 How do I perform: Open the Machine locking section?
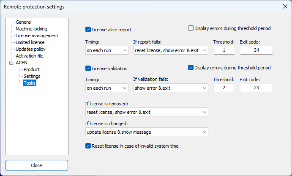coord(31,29)
